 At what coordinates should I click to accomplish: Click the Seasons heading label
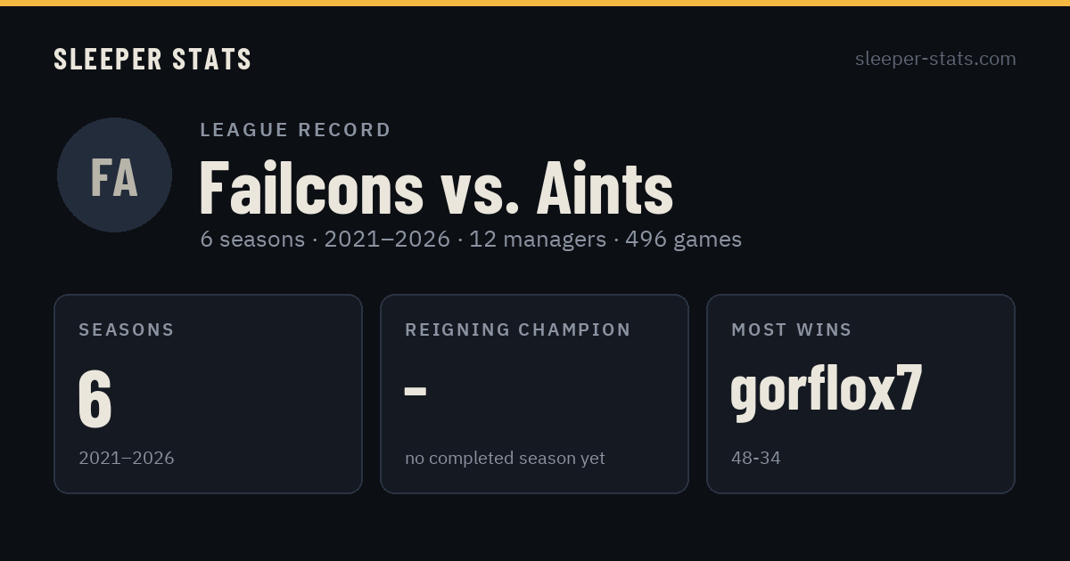tap(127, 329)
